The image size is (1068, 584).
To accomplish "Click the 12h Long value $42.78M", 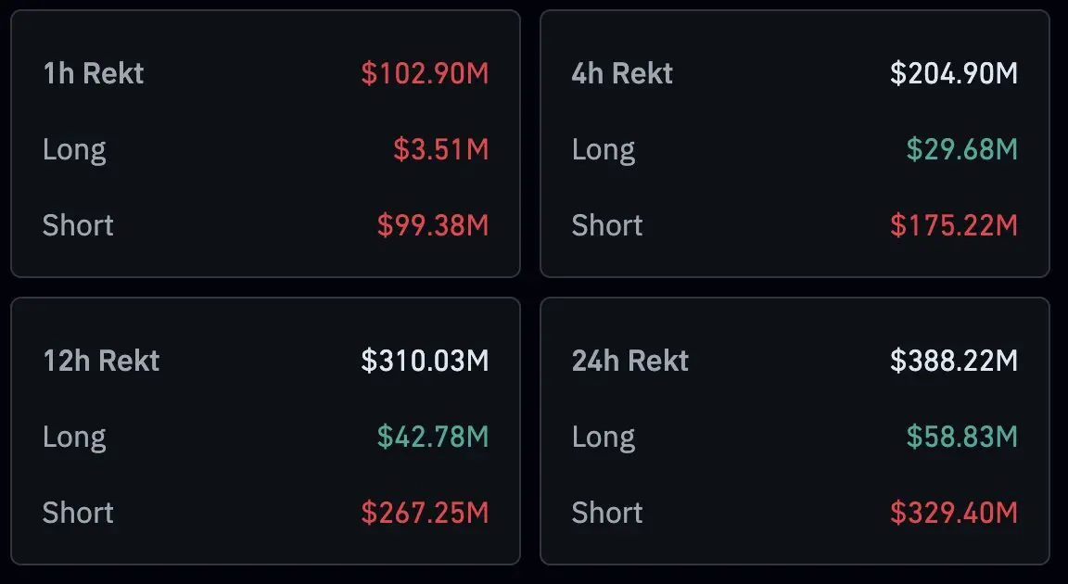I will 432,437.
